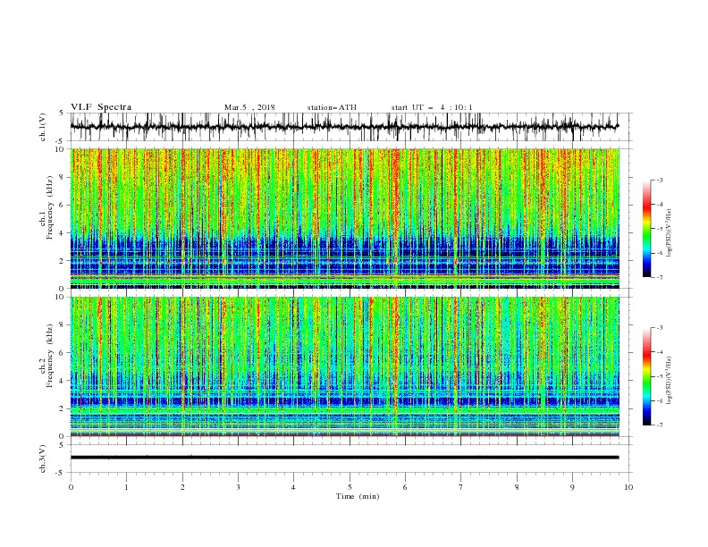Click the "5" tick on ch.3(V) axis

click(x=62, y=444)
